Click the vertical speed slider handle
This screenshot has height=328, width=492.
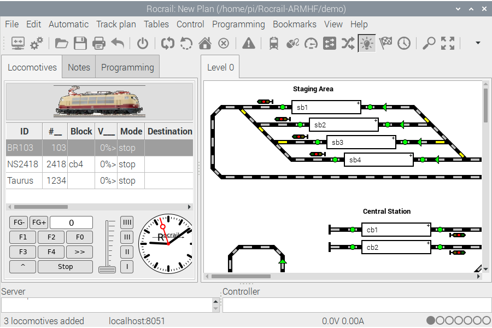(107, 269)
